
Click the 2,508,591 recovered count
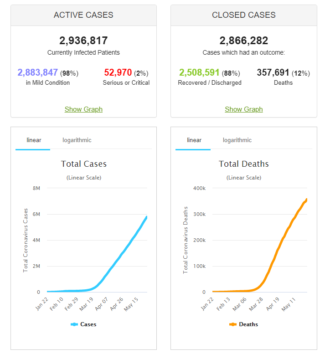click(199, 72)
